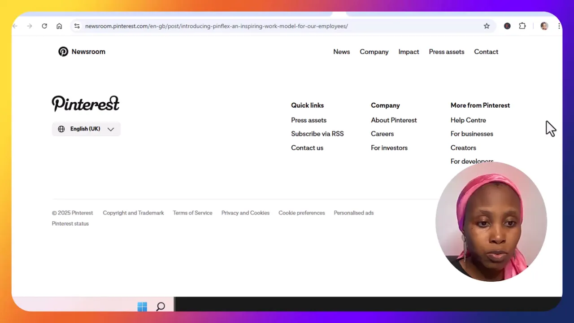Image resolution: width=574 pixels, height=323 pixels.
Task: Go back using the browser back arrow
Action: point(15,26)
